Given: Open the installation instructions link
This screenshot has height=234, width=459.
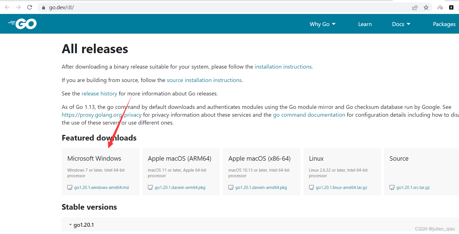Looking at the screenshot, I should click(x=283, y=67).
